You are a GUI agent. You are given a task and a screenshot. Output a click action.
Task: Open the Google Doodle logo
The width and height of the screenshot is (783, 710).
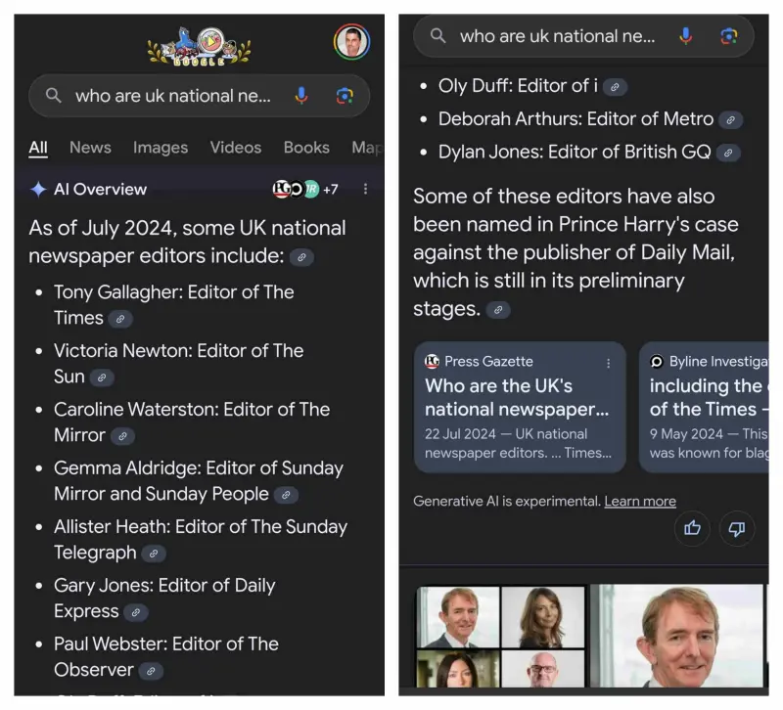(200, 46)
